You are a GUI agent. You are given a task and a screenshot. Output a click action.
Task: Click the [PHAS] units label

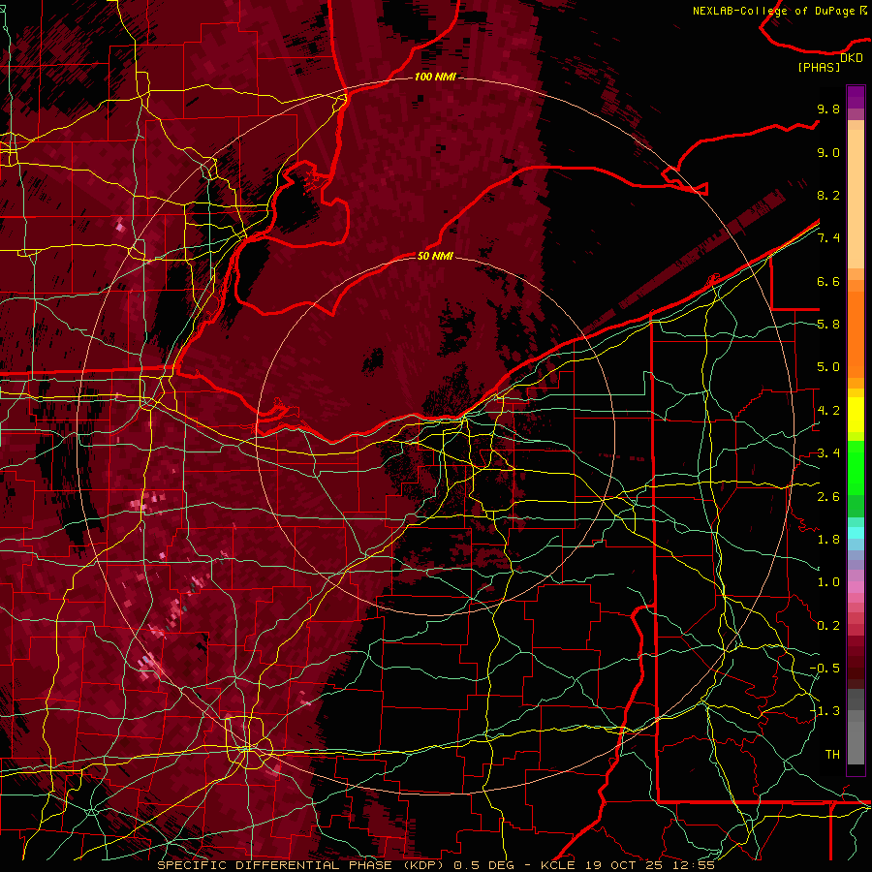(x=819, y=67)
